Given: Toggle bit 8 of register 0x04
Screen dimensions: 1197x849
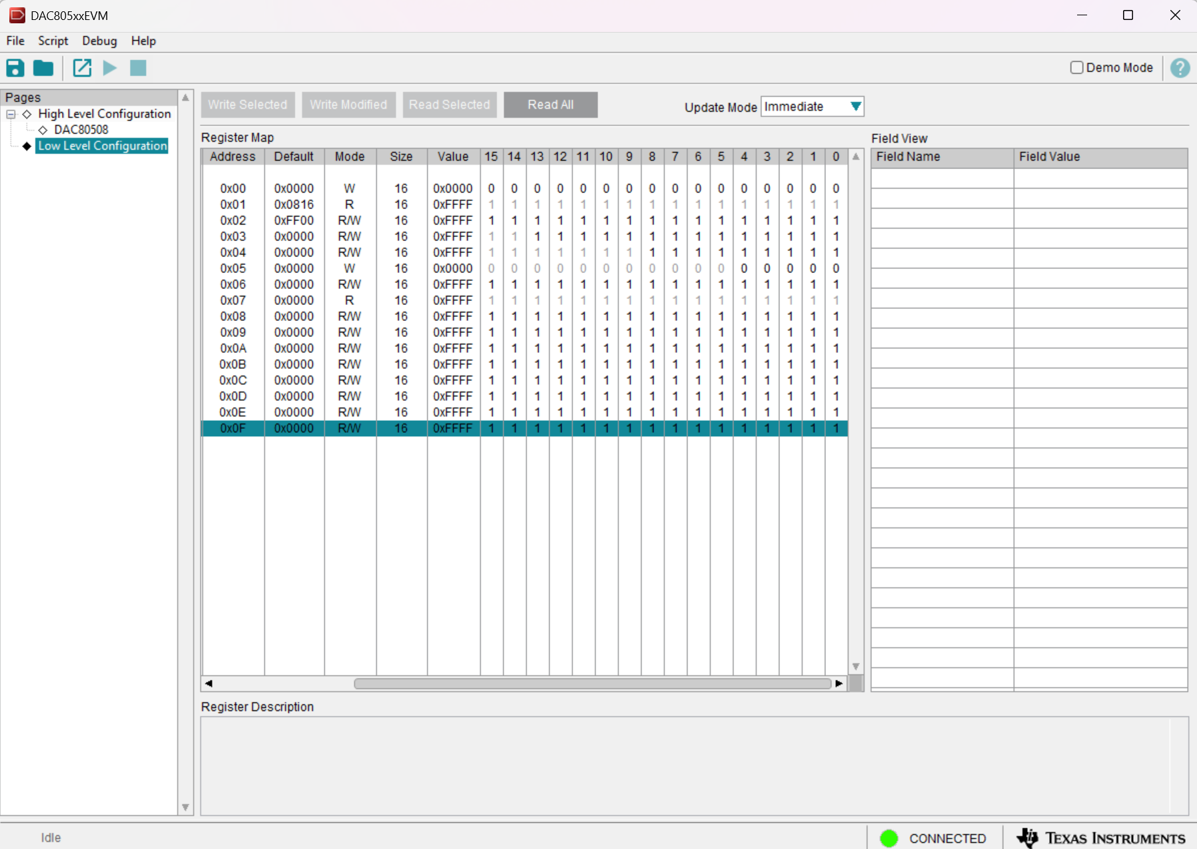Looking at the screenshot, I should [x=652, y=252].
